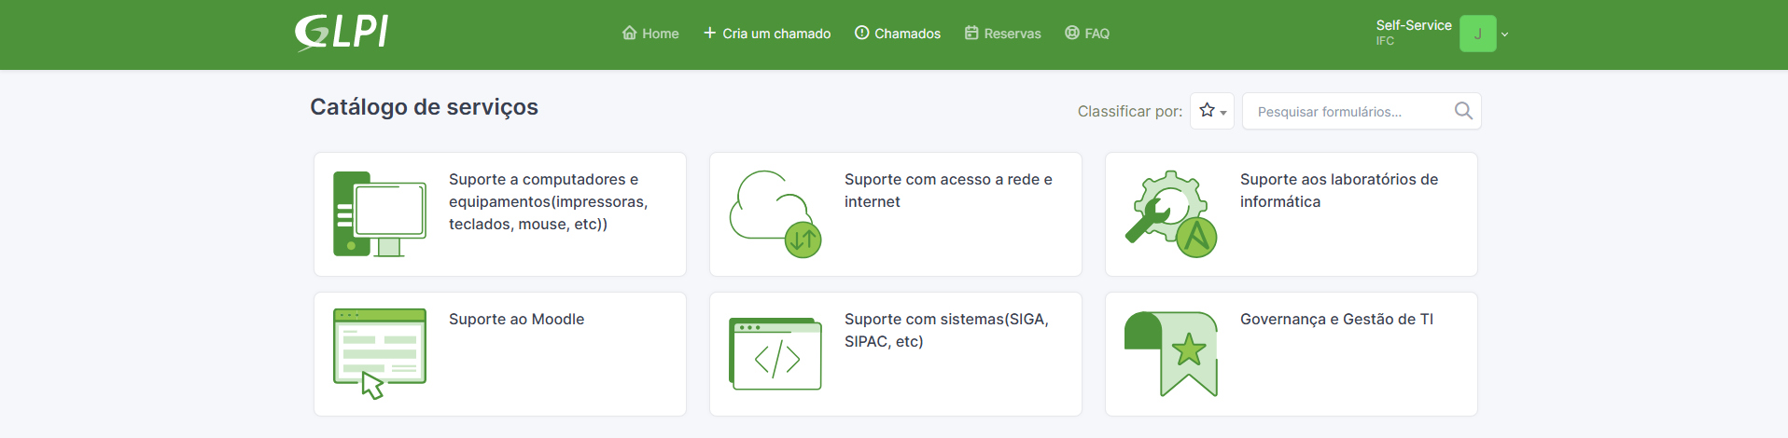Click the user avatar J
Screen dimensions: 1788x438
pyautogui.click(x=1477, y=34)
